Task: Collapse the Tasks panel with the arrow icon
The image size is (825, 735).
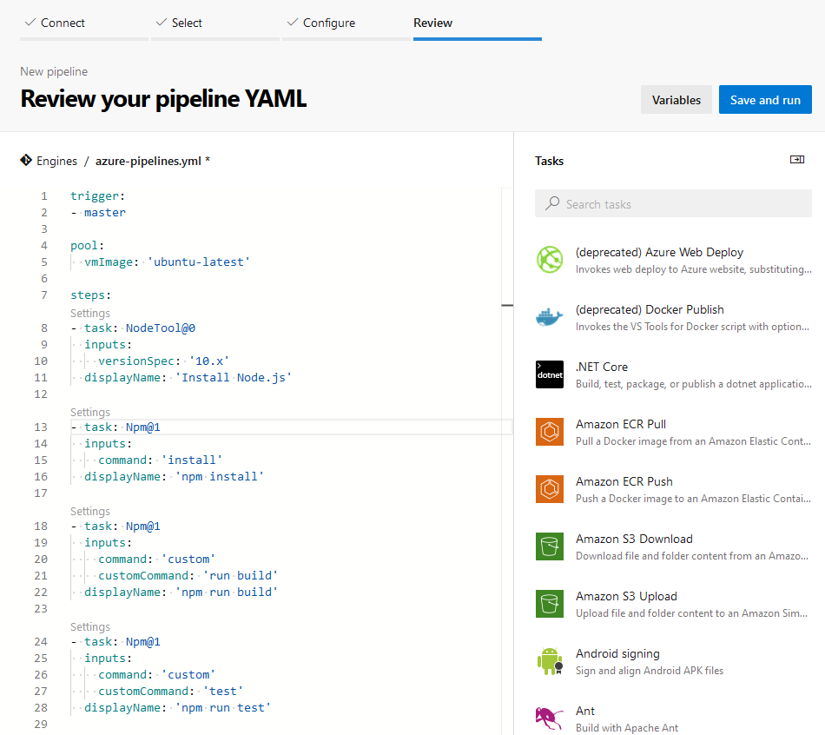Action: point(796,160)
